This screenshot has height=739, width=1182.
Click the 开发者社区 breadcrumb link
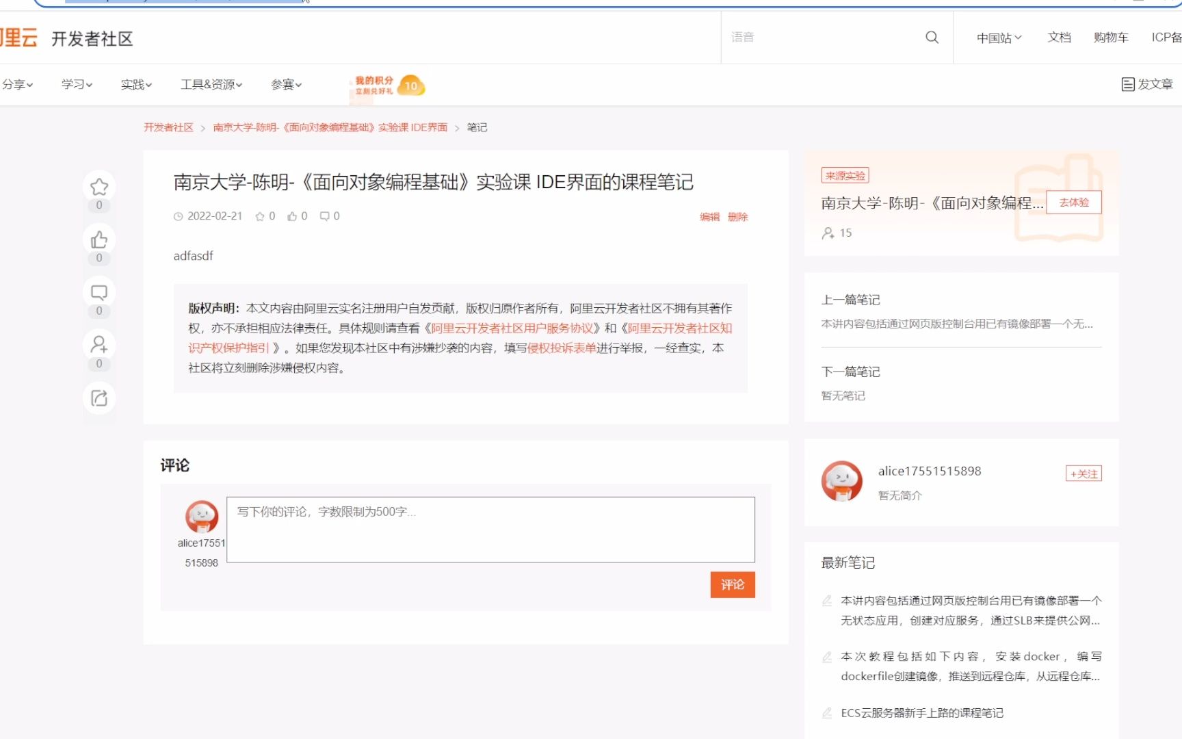(168, 127)
